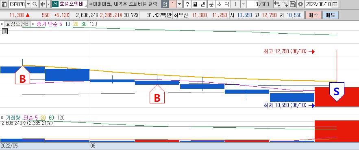Click the data table grid icon in chart
The image size is (359, 150).
pyautogui.click(x=5, y=32)
